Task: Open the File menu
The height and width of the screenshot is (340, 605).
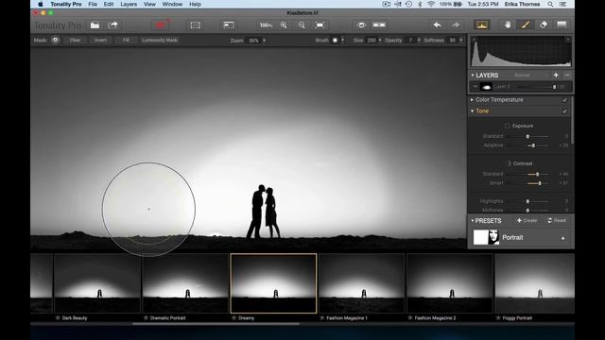Action: pos(93,4)
